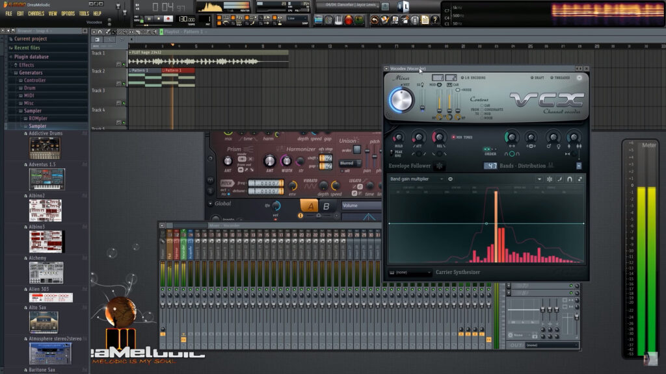Click the question mark help icon

(x=435, y=20)
